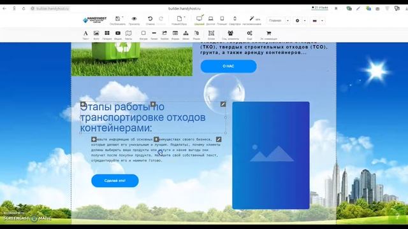Click the paragraph placeholder text block
Screen dimensions: 408x229
pos(156,150)
